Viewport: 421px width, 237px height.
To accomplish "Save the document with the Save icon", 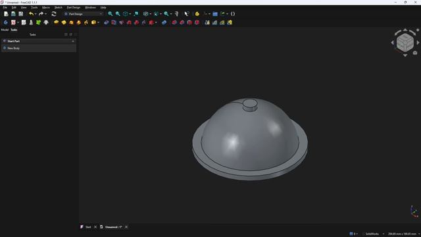I will tap(20, 14).
